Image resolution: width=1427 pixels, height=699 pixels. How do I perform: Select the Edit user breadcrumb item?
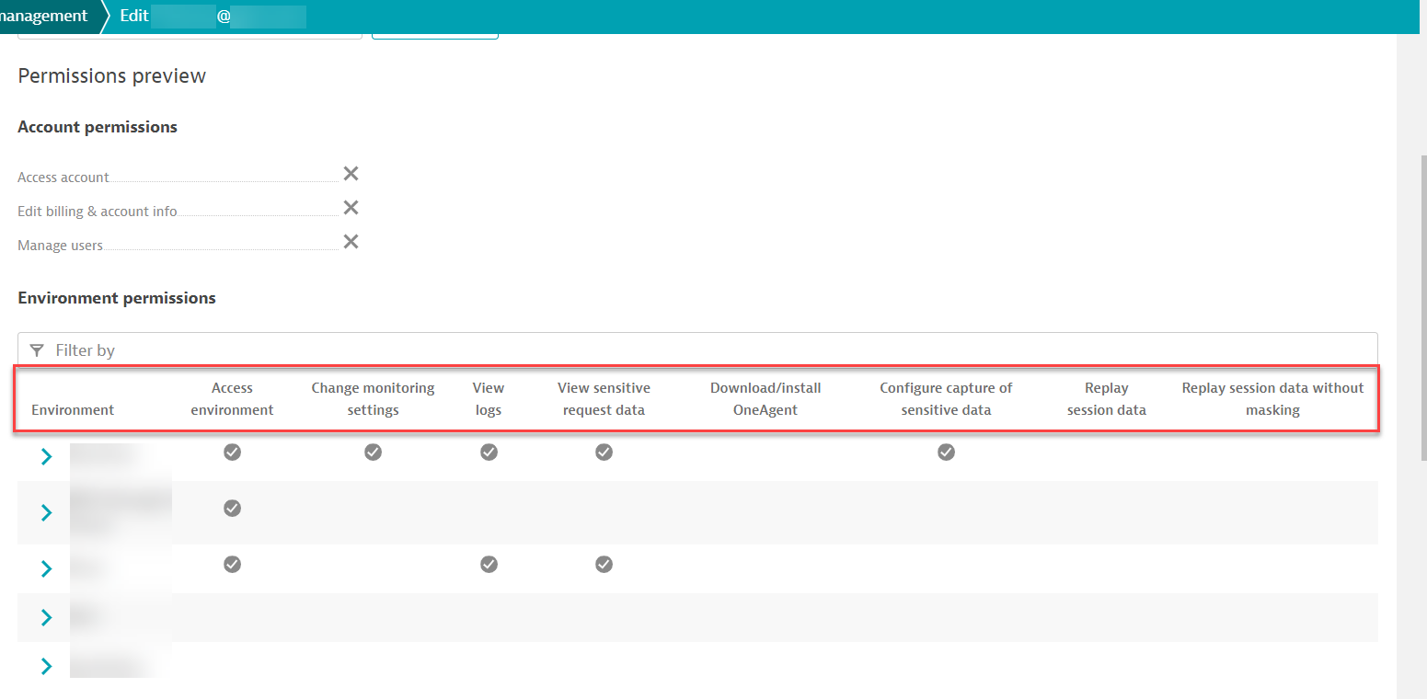[212, 16]
